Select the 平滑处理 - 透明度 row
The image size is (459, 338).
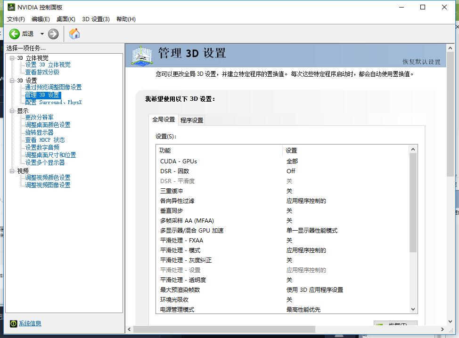pyautogui.click(x=282, y=280)
